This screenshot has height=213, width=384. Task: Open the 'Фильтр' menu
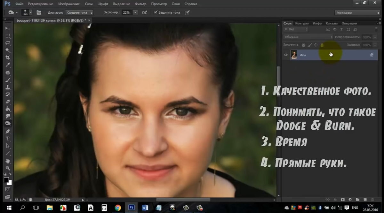[140, 4]
